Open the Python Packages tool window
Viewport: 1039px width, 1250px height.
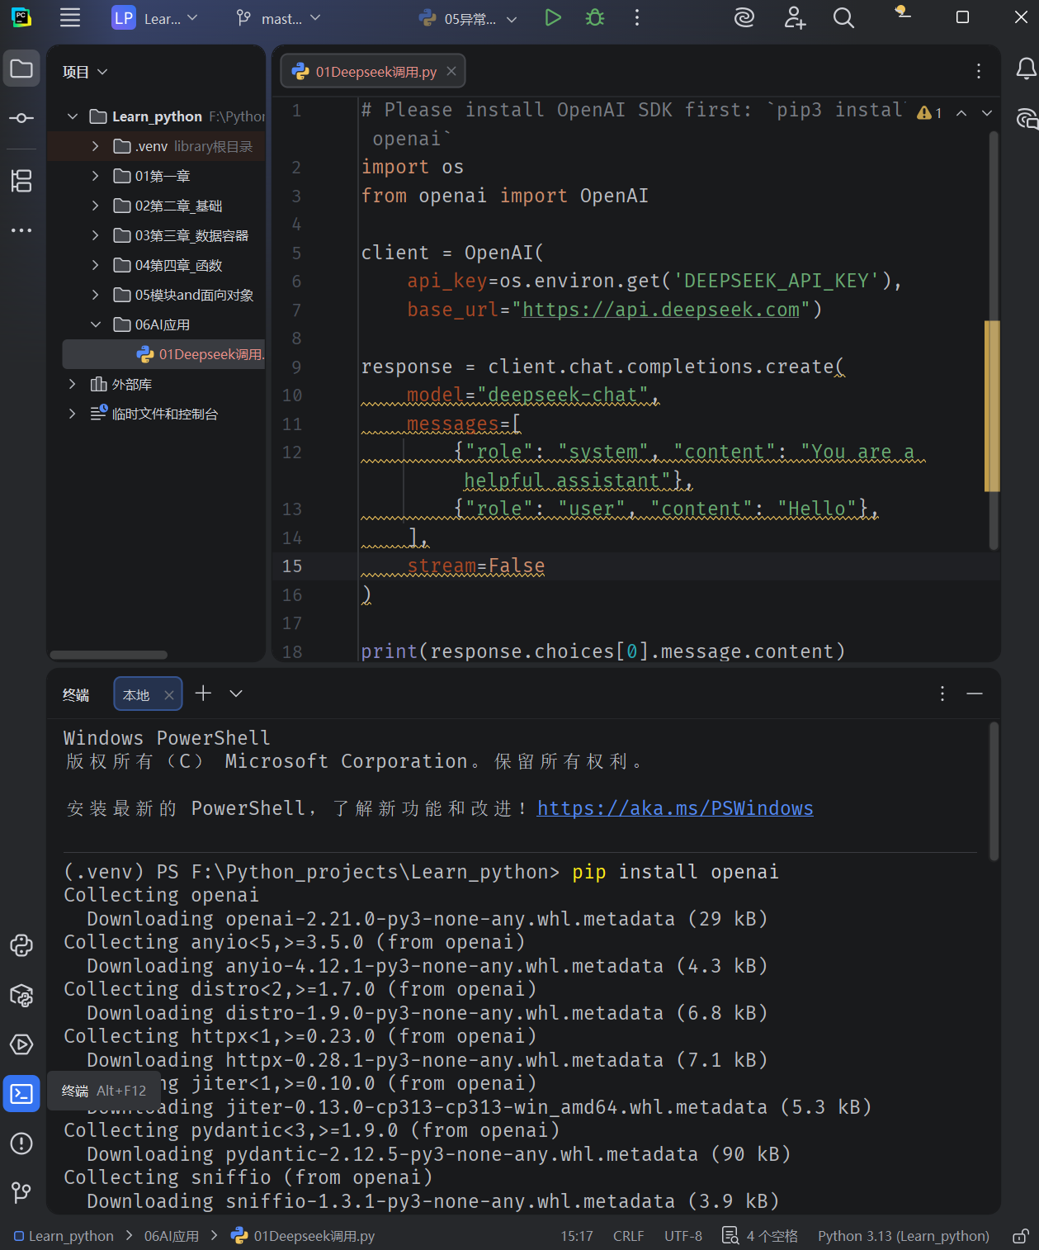pyautogui.click(x=21, y=995)
